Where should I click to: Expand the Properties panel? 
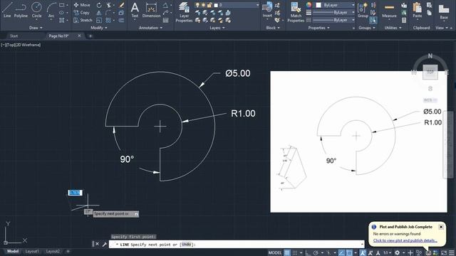click(x=318, y=28)
